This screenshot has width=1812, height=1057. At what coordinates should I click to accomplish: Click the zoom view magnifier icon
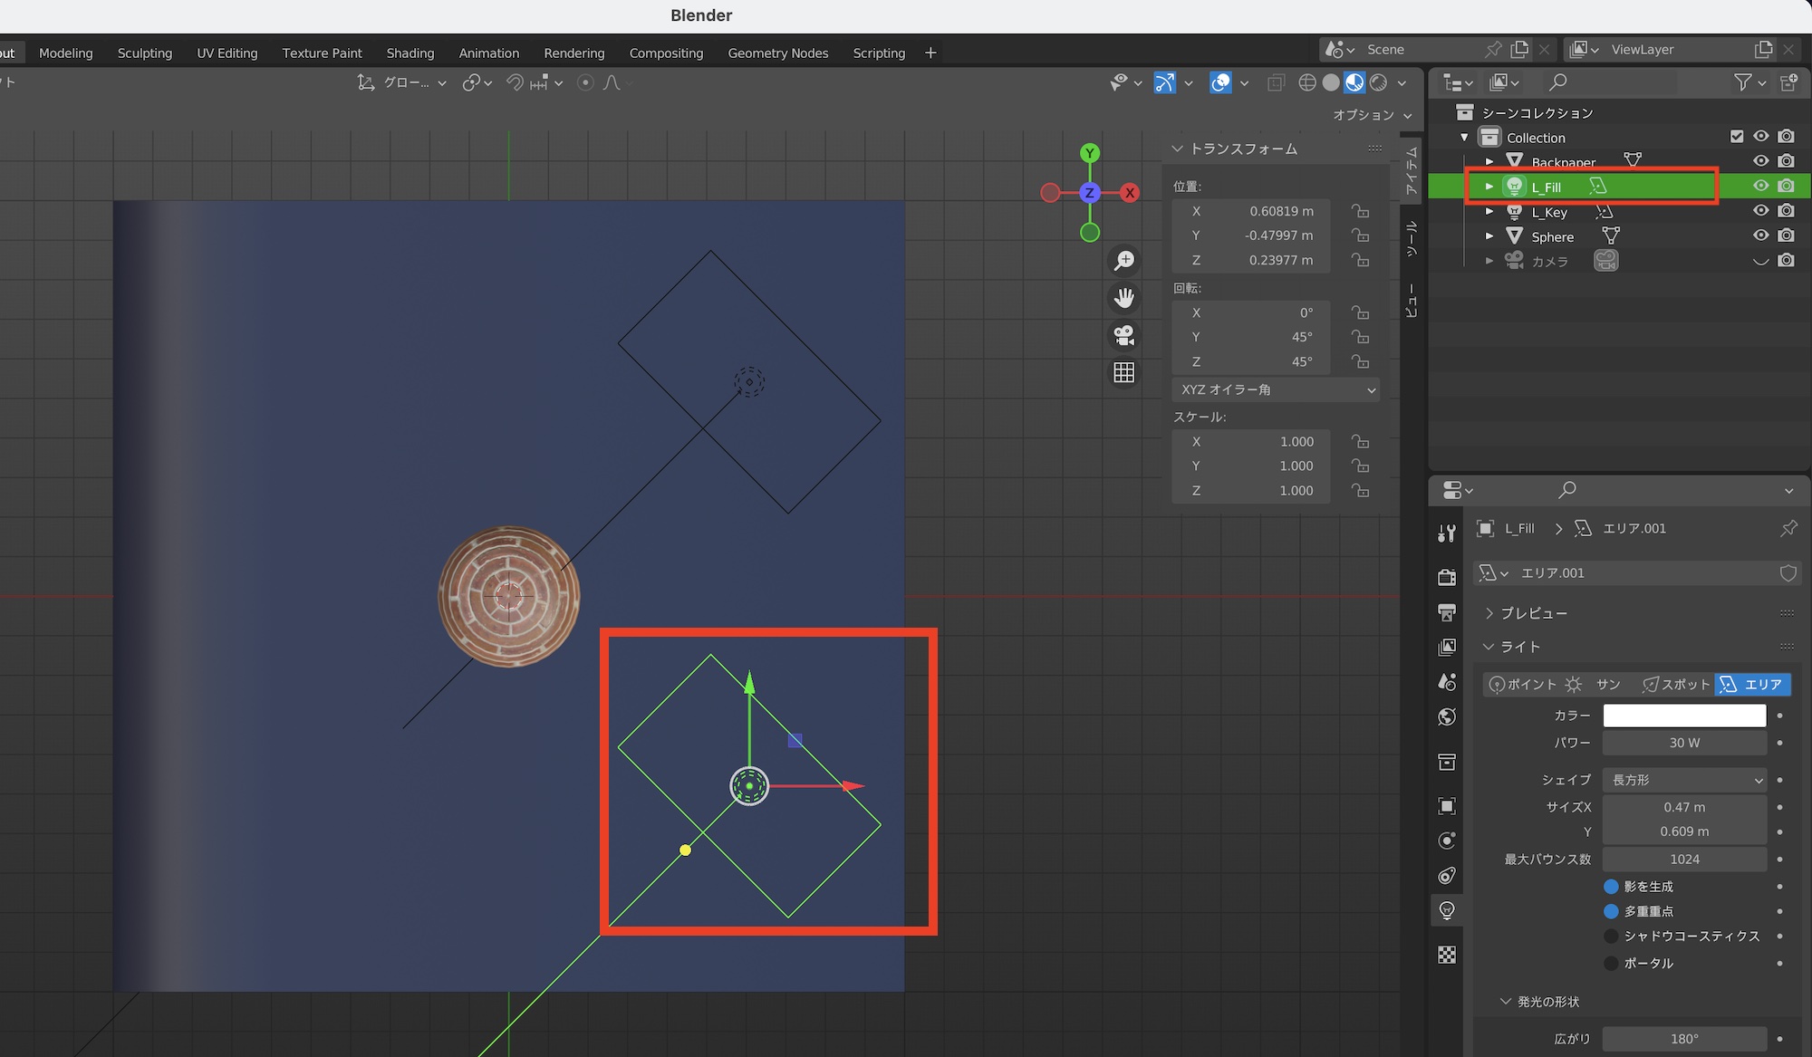pos(1124,261)
